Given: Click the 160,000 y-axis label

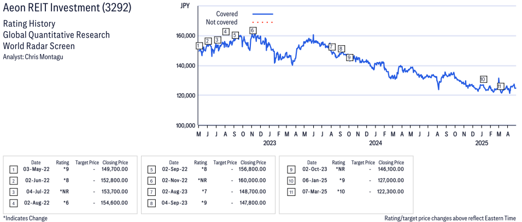Looking at the screenshot, I should (186, 36).
